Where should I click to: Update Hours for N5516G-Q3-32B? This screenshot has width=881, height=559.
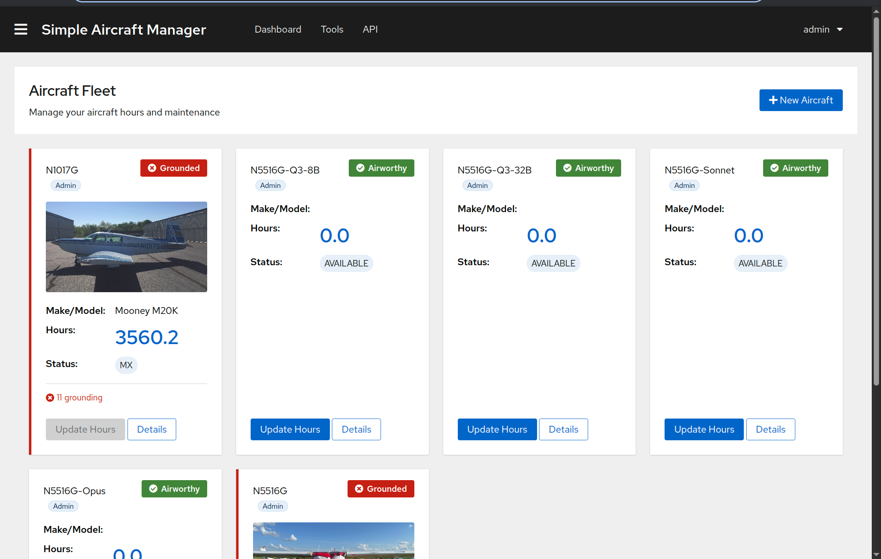pyautogui.click(x=497, y=429)
